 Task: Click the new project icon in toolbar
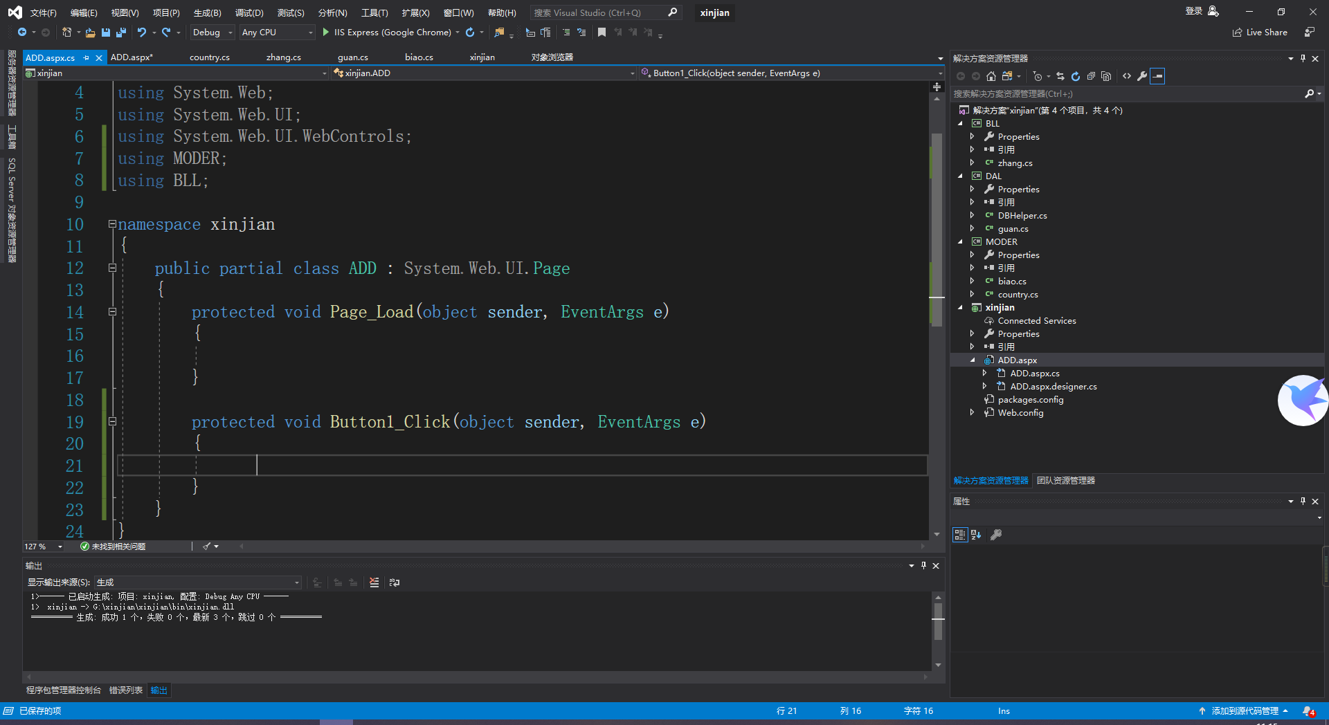pyautogui.click(x=66, y=33)
